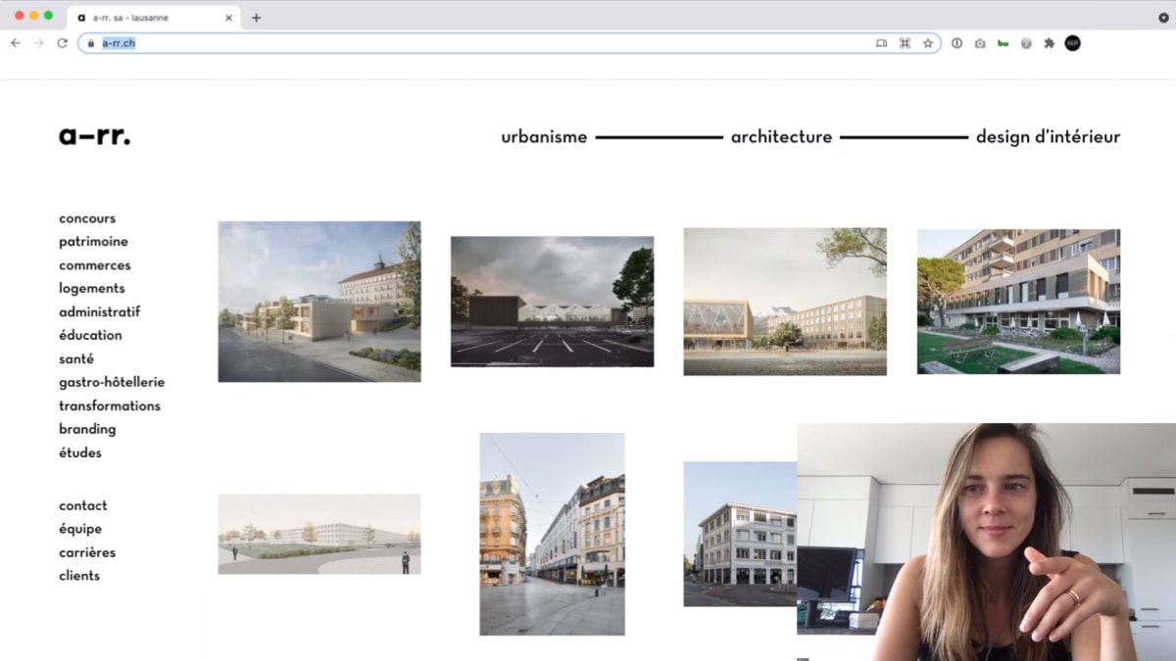Filter projects by patrimoine

point(93,242)
